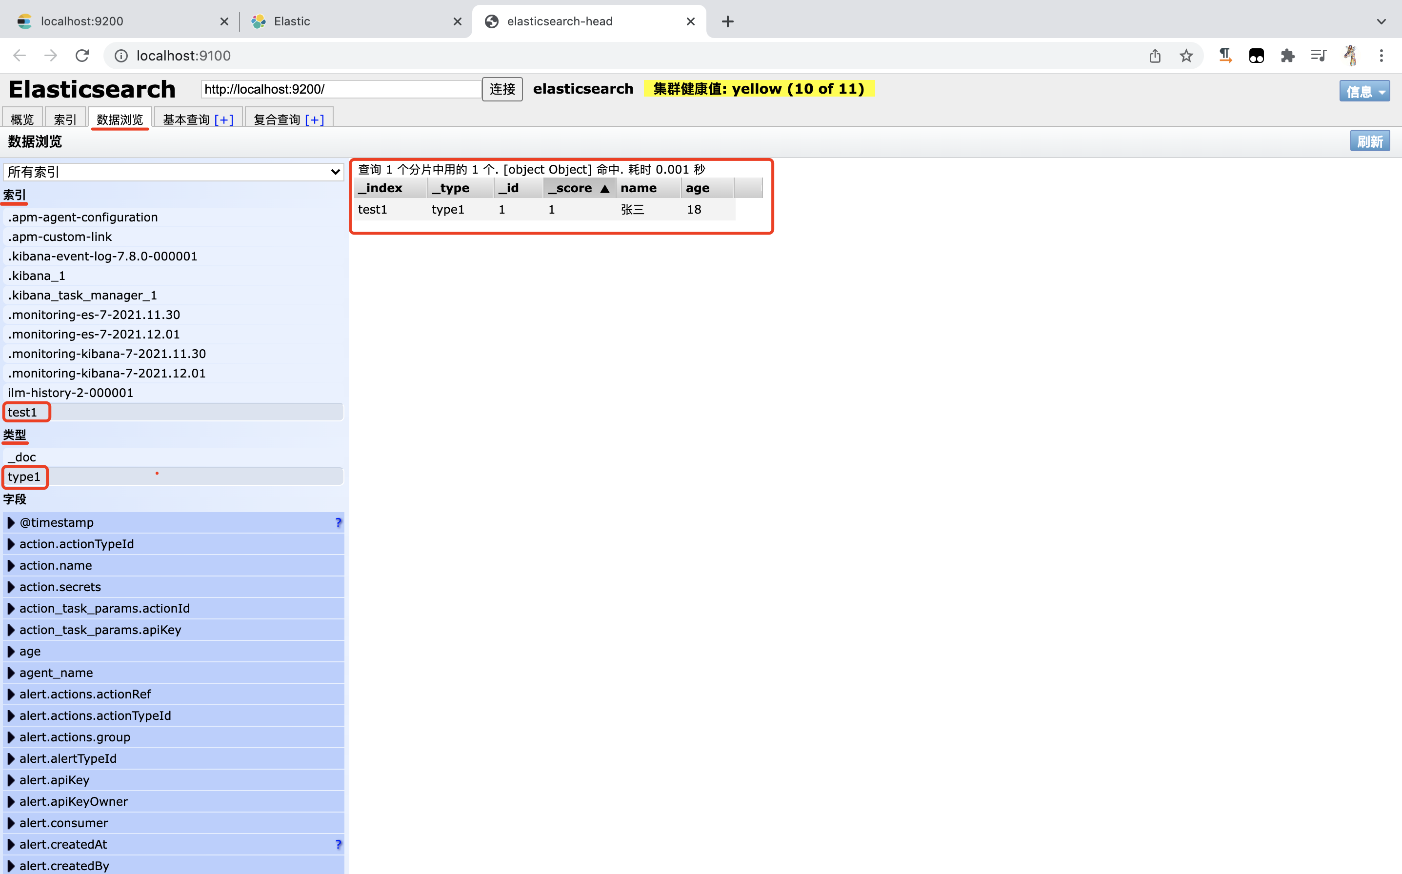Image resolution: width=1402 pixels, height=874 pixels.
Task: Focus the cluster URL input field
Action: point(341,89)
